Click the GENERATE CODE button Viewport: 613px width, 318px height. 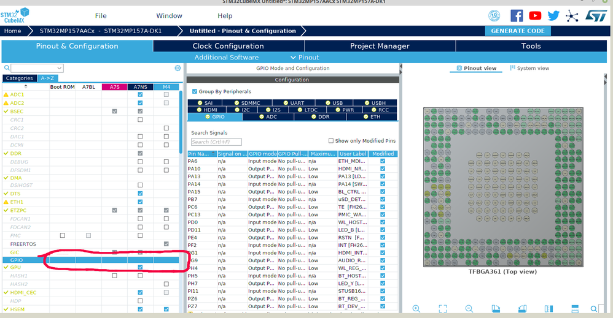click(x=518, y=31)
